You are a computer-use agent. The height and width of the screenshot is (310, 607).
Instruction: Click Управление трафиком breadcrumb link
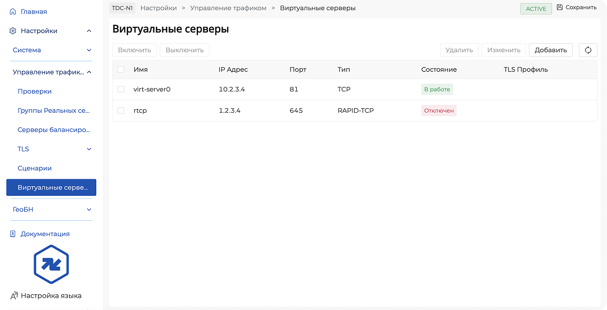[x=228, y=8]
